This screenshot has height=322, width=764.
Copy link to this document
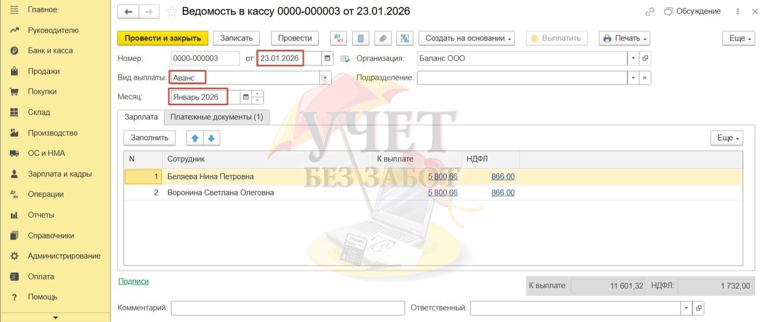click(x=649, y=11)
